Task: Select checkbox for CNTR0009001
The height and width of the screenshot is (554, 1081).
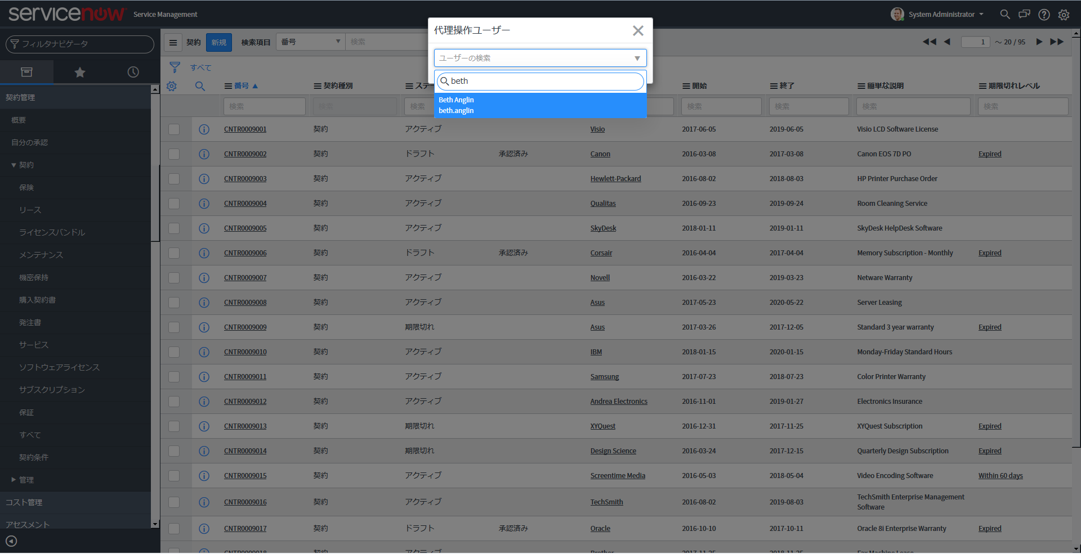Action: (x=174, y=129)
